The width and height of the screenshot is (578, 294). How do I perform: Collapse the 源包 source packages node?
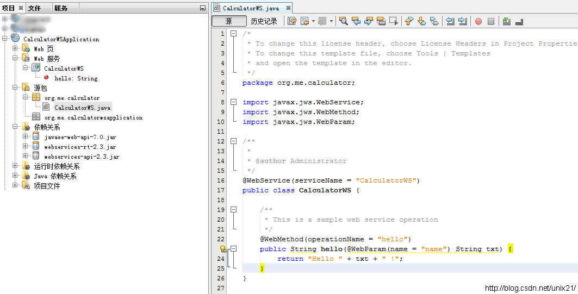click(15, 87)
